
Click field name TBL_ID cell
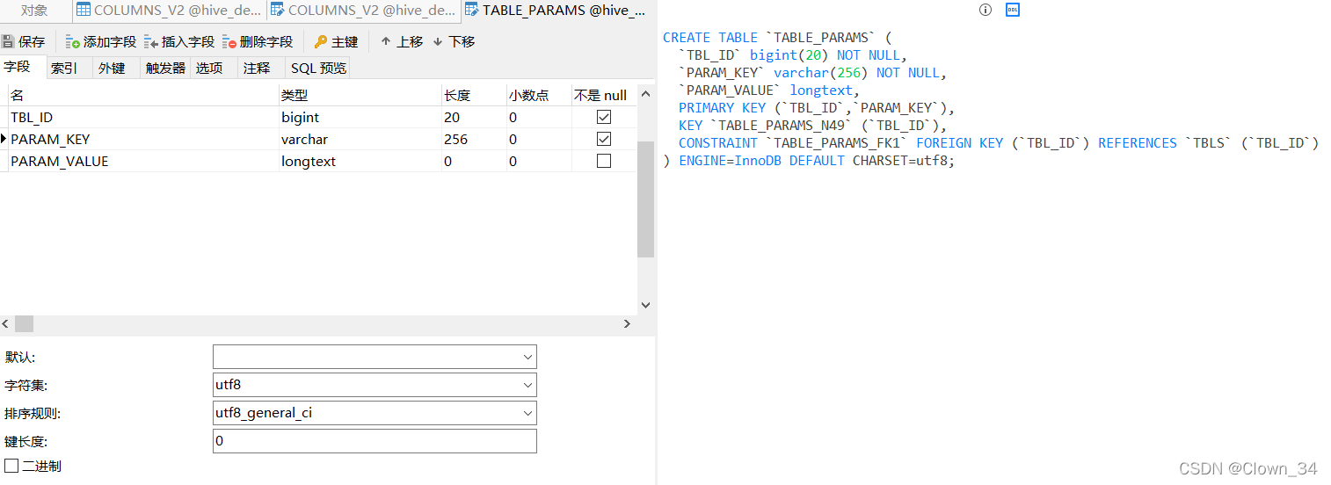(143, 117)
